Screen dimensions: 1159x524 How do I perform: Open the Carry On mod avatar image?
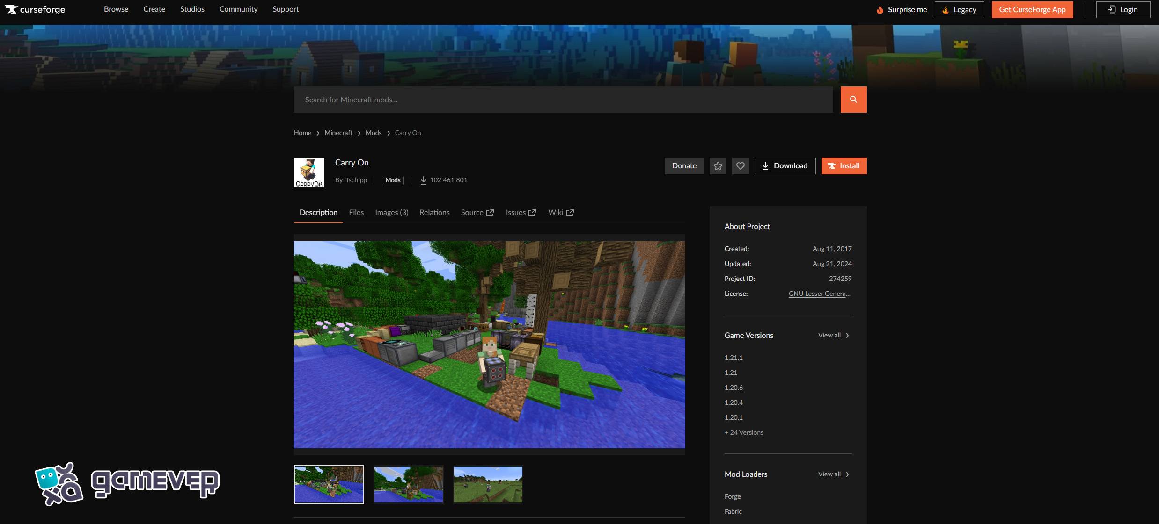pos(308,172)
